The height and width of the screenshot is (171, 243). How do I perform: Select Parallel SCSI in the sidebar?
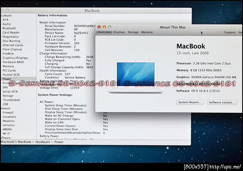pyautogui.click(x=11, y=75)
